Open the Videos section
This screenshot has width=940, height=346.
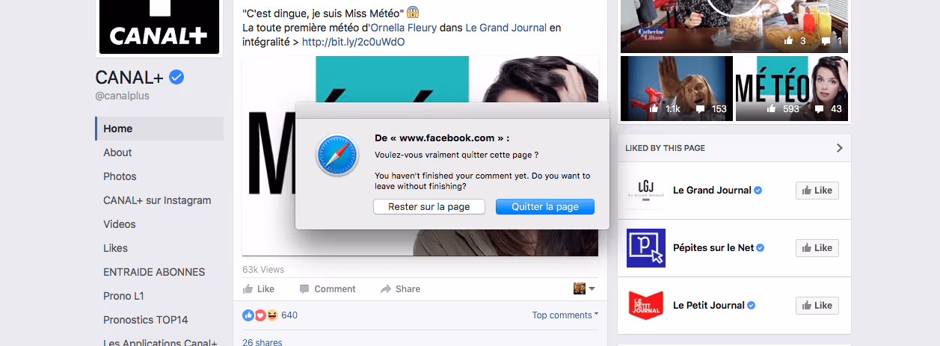[x=120, y=224]
